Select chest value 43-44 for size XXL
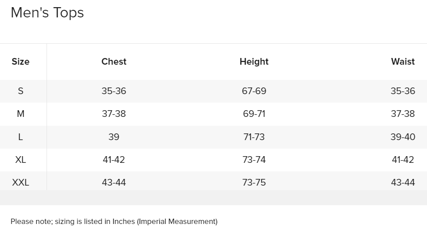Viewport: 427px width, 232px height. pos(114,182)
